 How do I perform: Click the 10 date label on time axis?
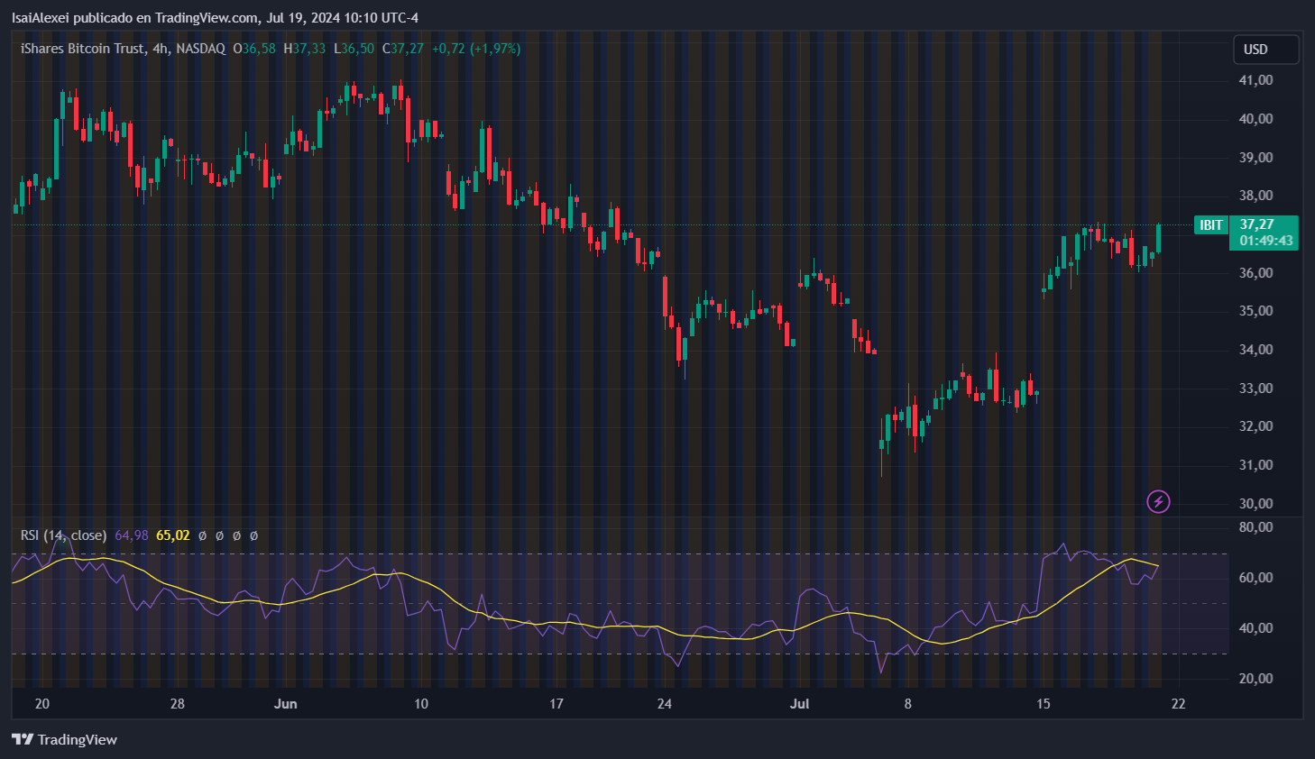(421, 704)
